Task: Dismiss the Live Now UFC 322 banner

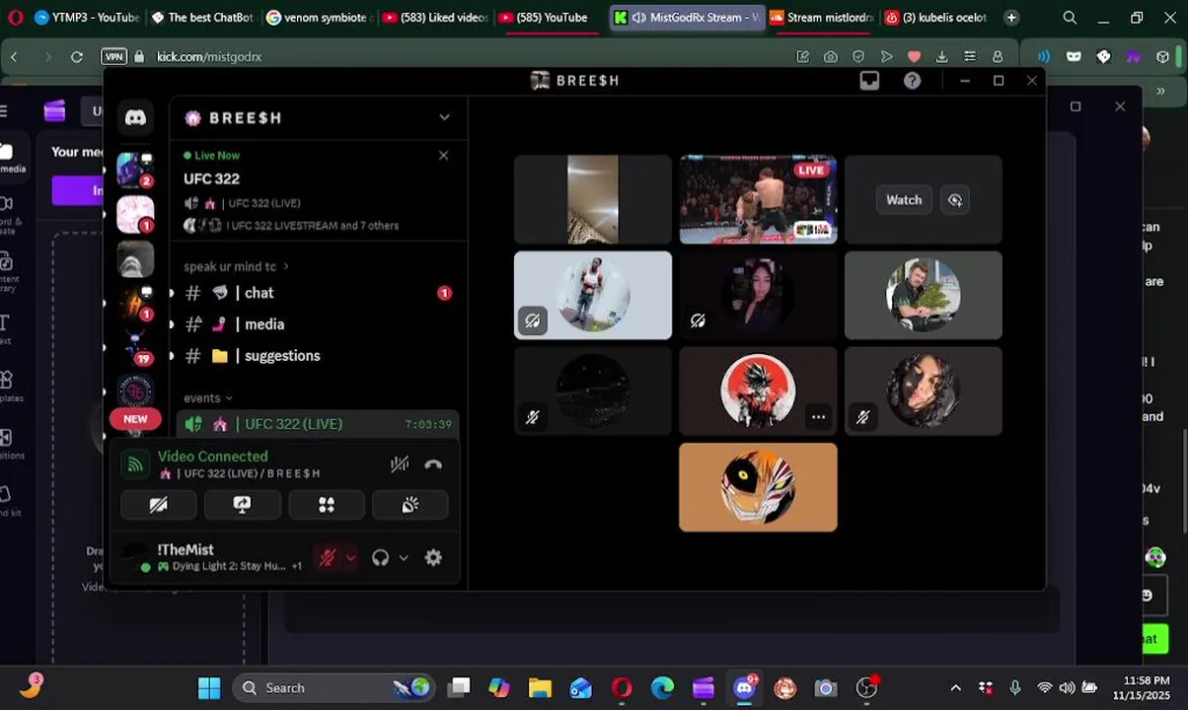Action: point(443,156)
